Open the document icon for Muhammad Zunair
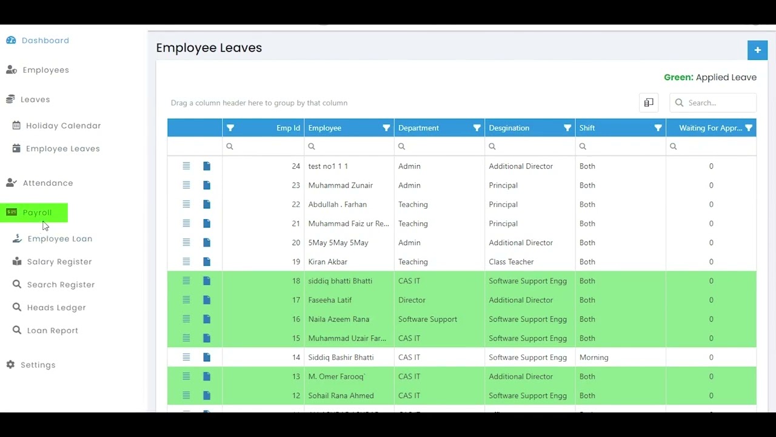Viewport: 776px width, 437px height. pos(207,185)
